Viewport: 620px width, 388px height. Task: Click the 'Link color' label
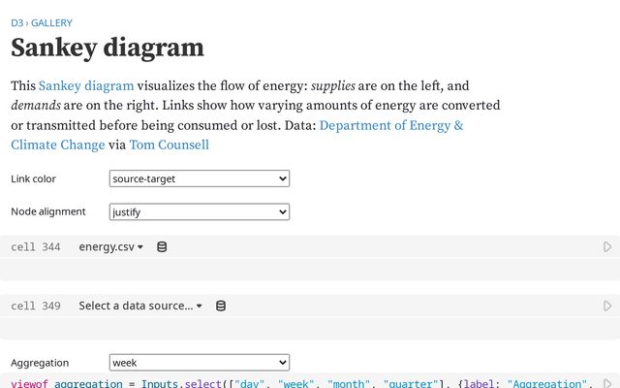(34, 178)
